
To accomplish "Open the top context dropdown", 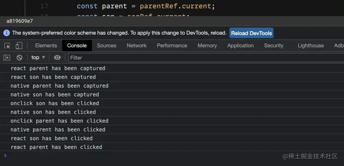I will pyautogui.click(x=38, y=58).
